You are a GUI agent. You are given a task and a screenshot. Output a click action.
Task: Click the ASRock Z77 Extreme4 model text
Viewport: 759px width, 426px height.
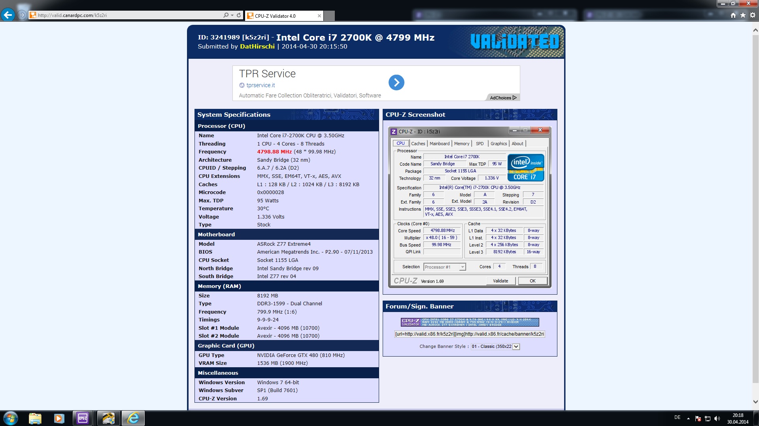coord(284,244)
